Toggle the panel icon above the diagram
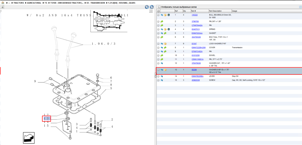 pos(3,7)
